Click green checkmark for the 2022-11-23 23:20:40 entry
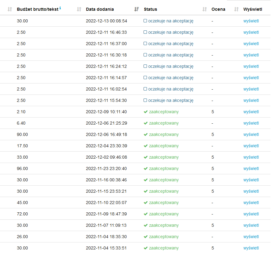The image size is (272, 255). pyautogui.click(x=146, y=168)
